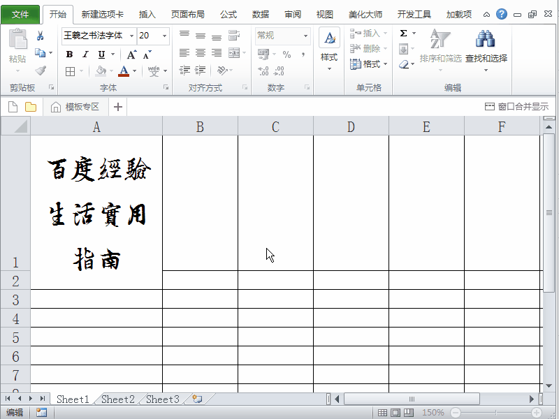The height and width of the screenshot is (419, 559).
Task: Open the File (文件) tab
Action: [20, 15]
